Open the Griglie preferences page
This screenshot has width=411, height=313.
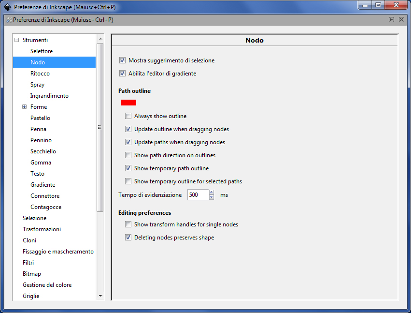click(31, 296)
